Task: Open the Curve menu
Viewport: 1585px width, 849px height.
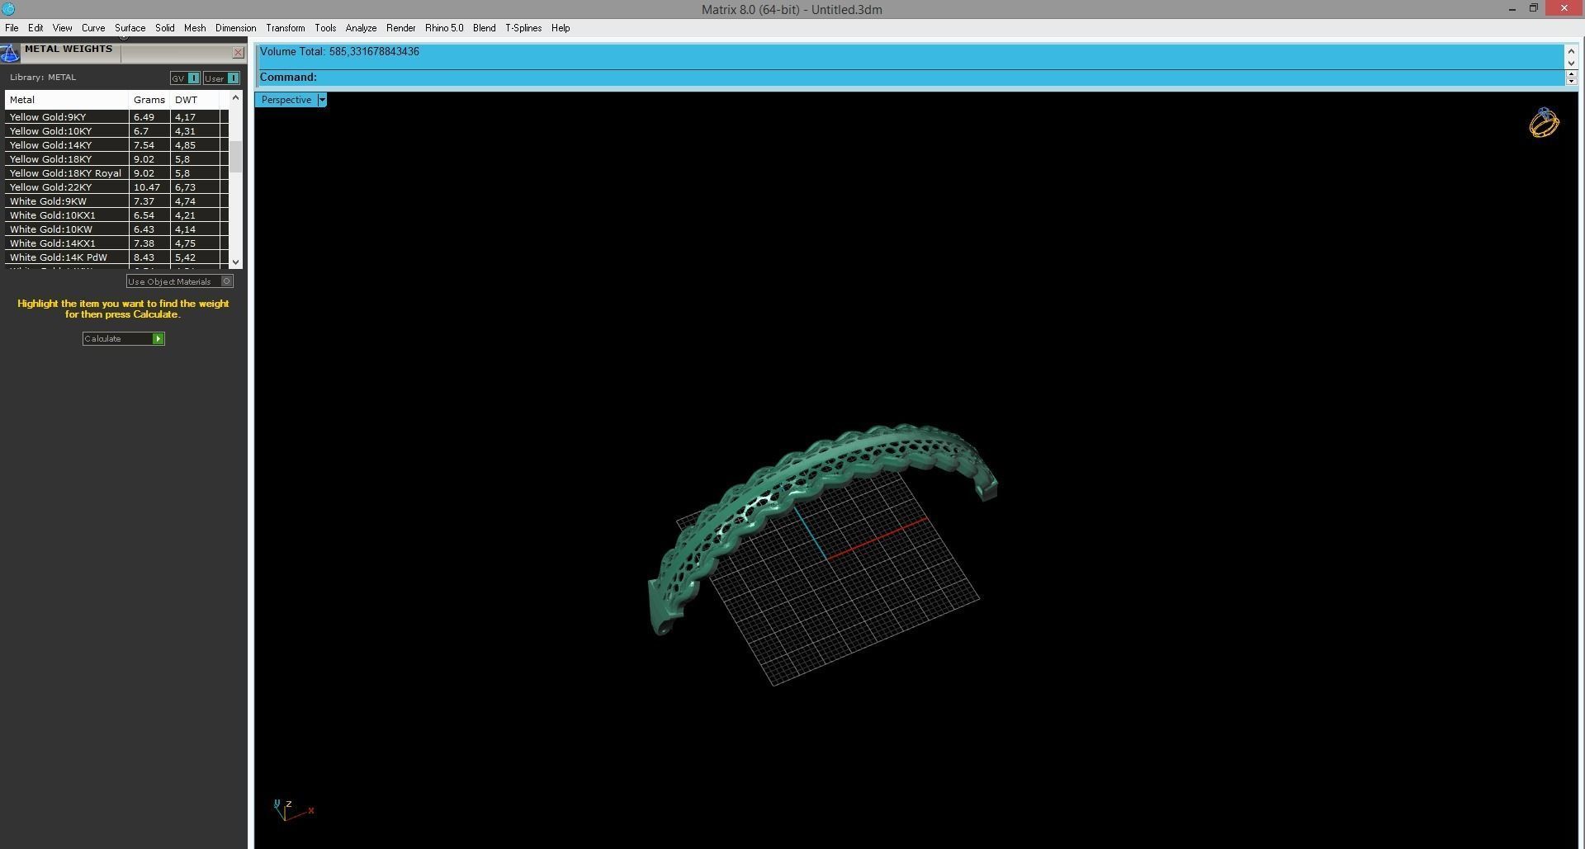Action: [93, 28]
